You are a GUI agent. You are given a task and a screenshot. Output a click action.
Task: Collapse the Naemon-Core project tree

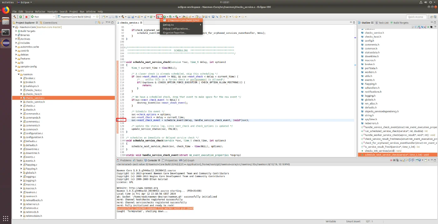point(14,27)
